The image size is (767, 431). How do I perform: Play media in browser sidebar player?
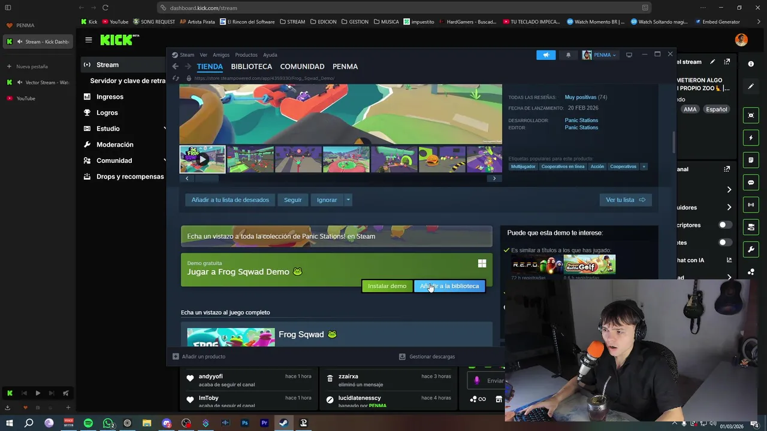point(38,393)
